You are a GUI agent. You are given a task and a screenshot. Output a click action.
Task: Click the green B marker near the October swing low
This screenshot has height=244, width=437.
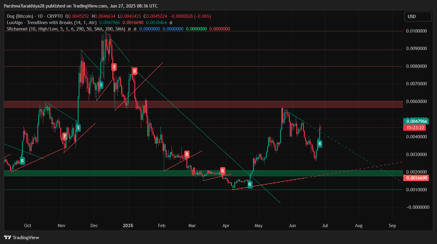pos(22,161)
